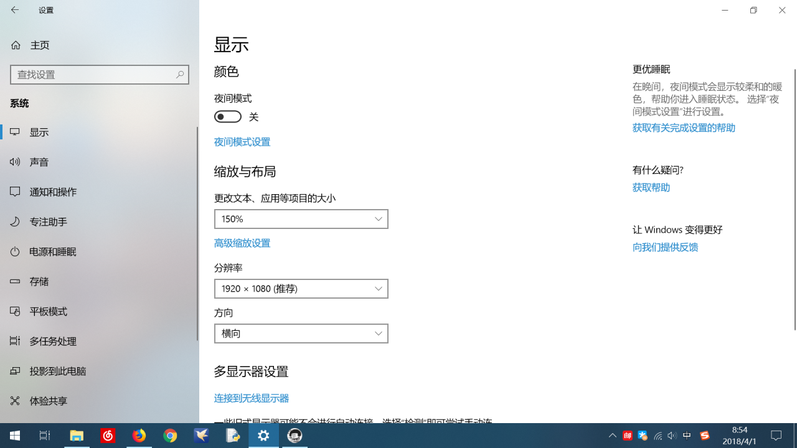The height and width of the screenshot is (448, 797).
Task: Open File Explorer on the taskbar
Action: [77, 436]
